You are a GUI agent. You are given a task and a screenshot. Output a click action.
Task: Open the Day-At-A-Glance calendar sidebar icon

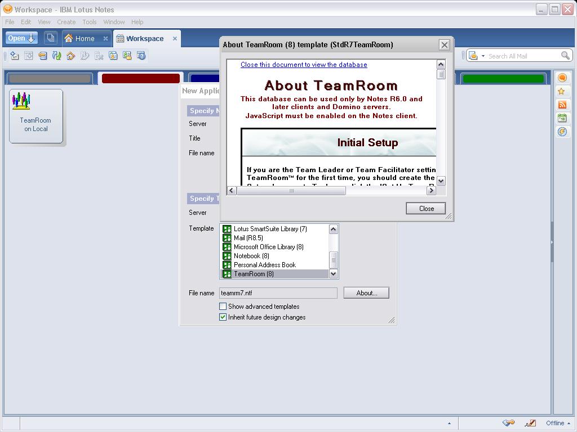pos(562,118)
